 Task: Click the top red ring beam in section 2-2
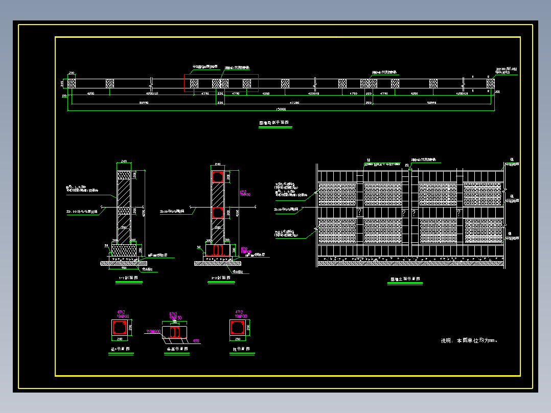[x=218, y=177]
